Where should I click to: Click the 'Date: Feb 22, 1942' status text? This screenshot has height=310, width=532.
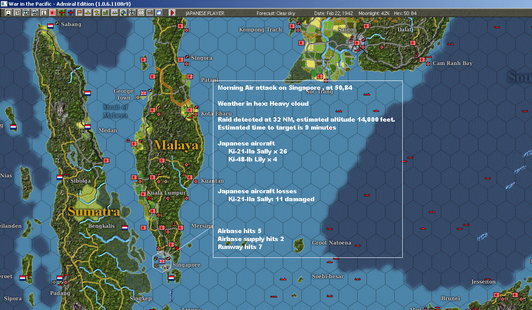tap(334, 13)
